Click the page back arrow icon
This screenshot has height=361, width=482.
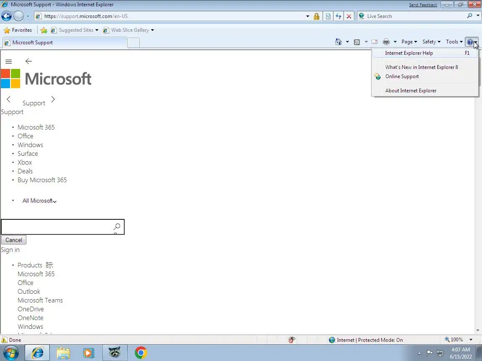pos(28,61)
